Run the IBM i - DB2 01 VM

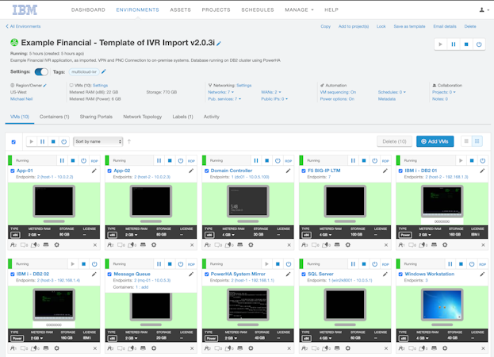(x=461, y=161)
